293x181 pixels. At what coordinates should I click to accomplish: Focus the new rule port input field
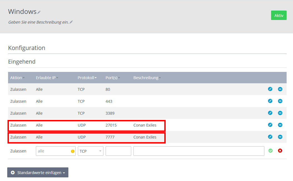point(118,151)
